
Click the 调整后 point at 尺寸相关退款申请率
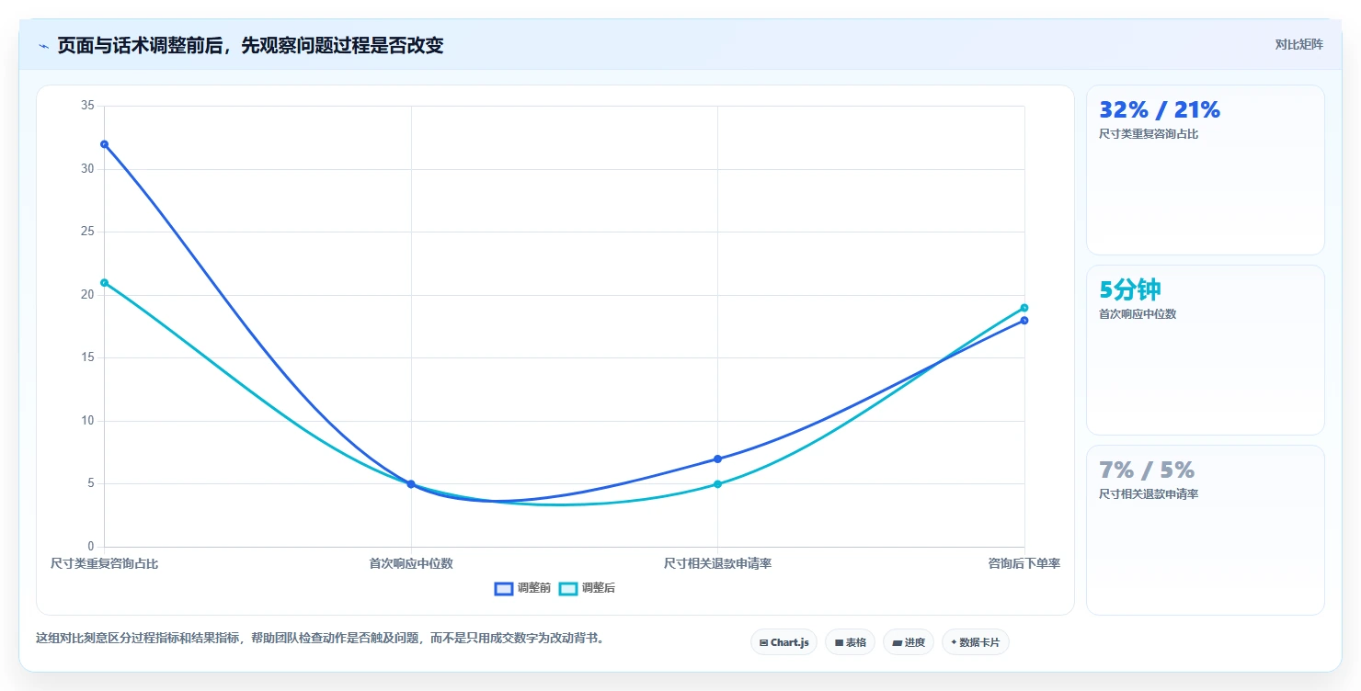coord(717,484)
